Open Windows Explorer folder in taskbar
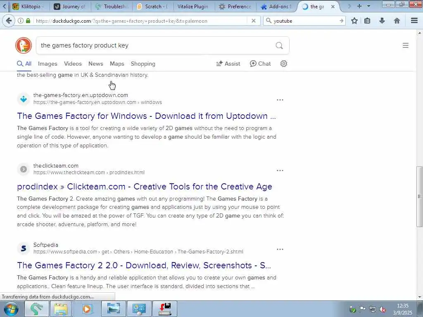This screenshot has width=423, height=317. 61,309
